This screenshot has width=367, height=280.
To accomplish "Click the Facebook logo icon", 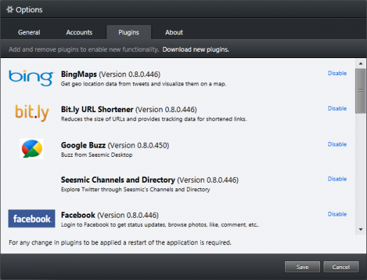I will [32, 218].
